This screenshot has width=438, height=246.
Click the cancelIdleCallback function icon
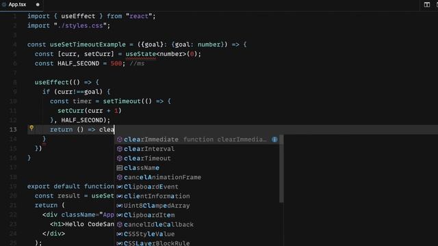(120, 225)
